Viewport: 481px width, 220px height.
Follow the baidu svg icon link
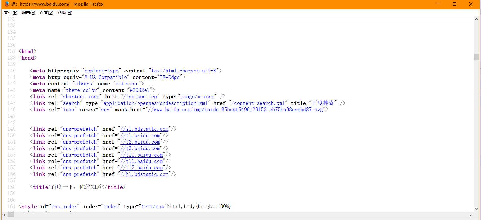[x=236, y=110]
